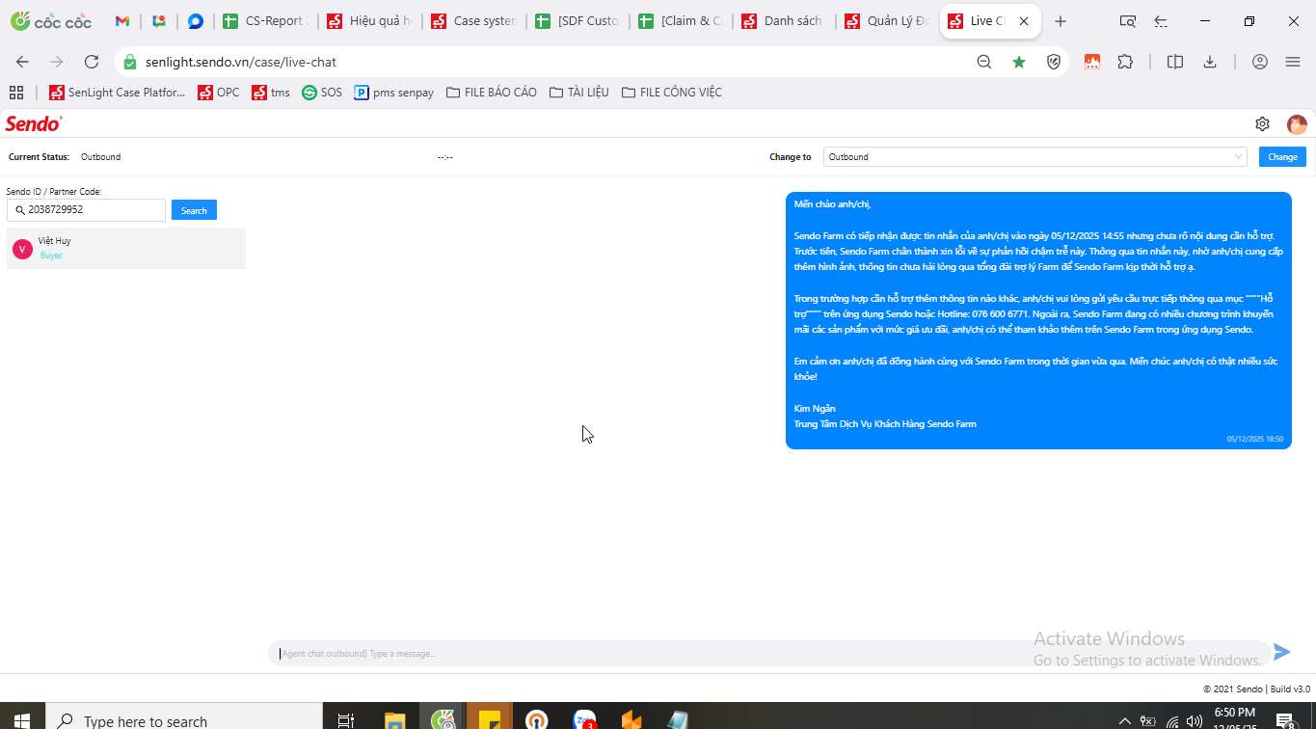
Task: Open the TÀI LIỆU bookmark folder
Action: [x=578, y=93]
